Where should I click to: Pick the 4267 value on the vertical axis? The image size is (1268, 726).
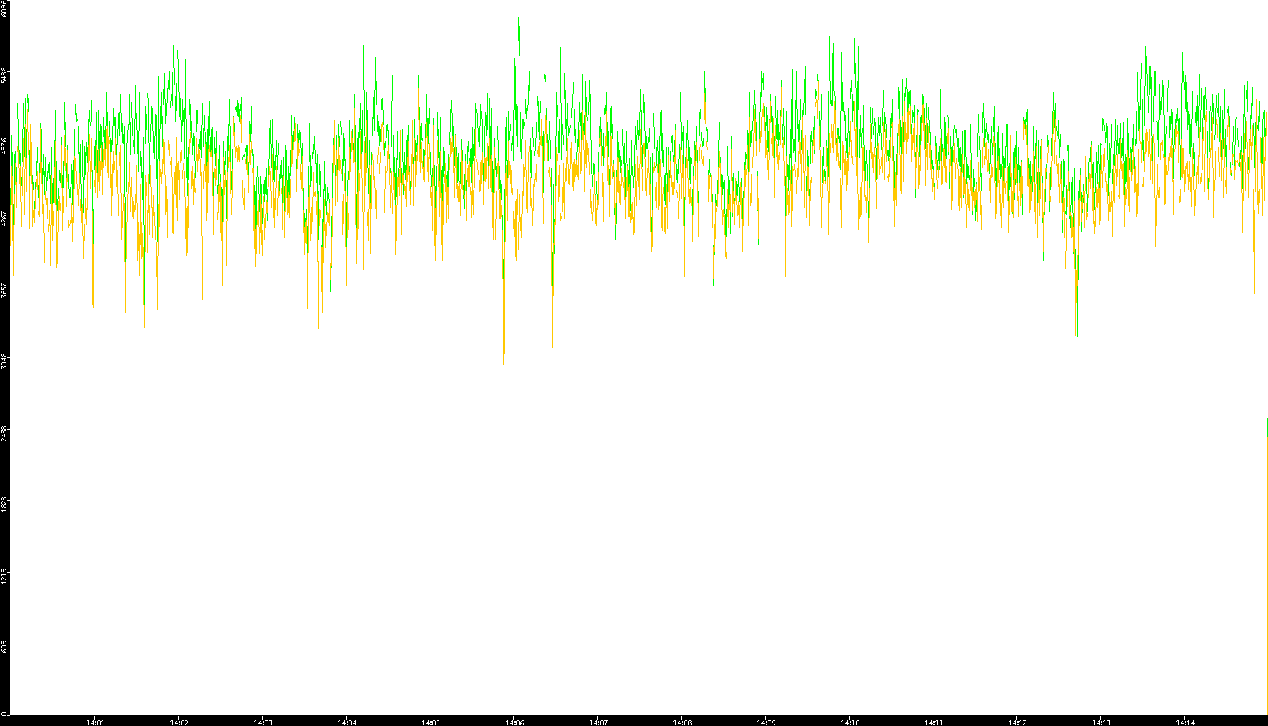(x=4, y=218)
